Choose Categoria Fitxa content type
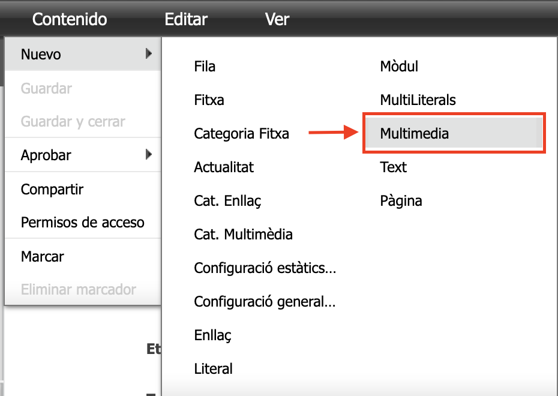The height and width of the screenshot is (396, 558). (x=242, y=134)
